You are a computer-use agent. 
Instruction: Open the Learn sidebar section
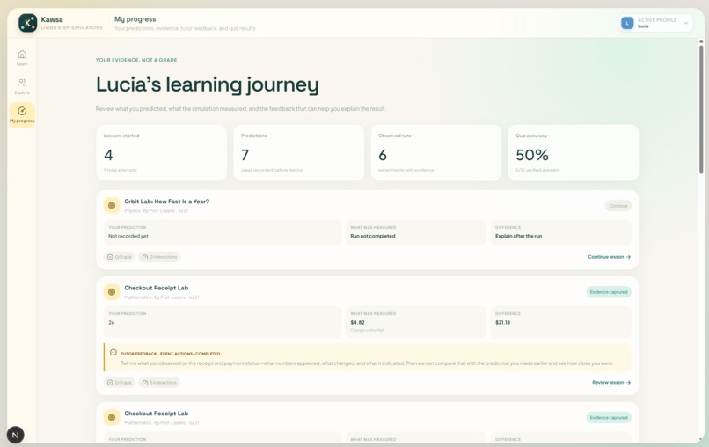[x=22, y=57]
